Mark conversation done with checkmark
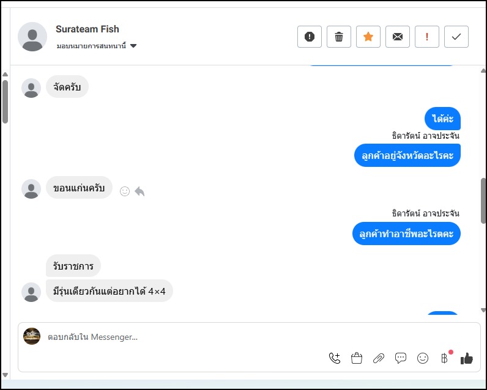 [x=456, y=37]
